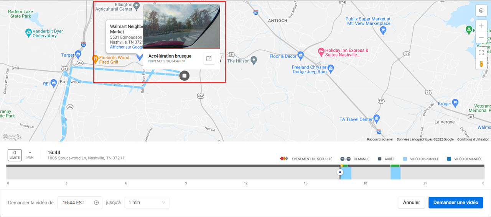Click the ANTIOCH map label
This screenshot has height=217, width=491.
point(277,21)
